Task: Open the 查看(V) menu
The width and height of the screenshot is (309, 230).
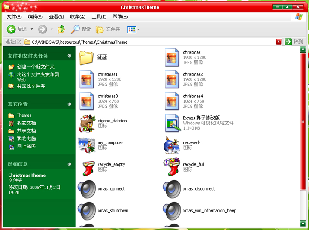Action: point(56,17)
